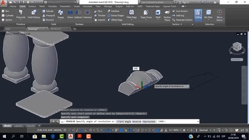The height and width of the screenshot is (140, 249).
Task: Click the angle input box showing 360
Action: point(136,68)
